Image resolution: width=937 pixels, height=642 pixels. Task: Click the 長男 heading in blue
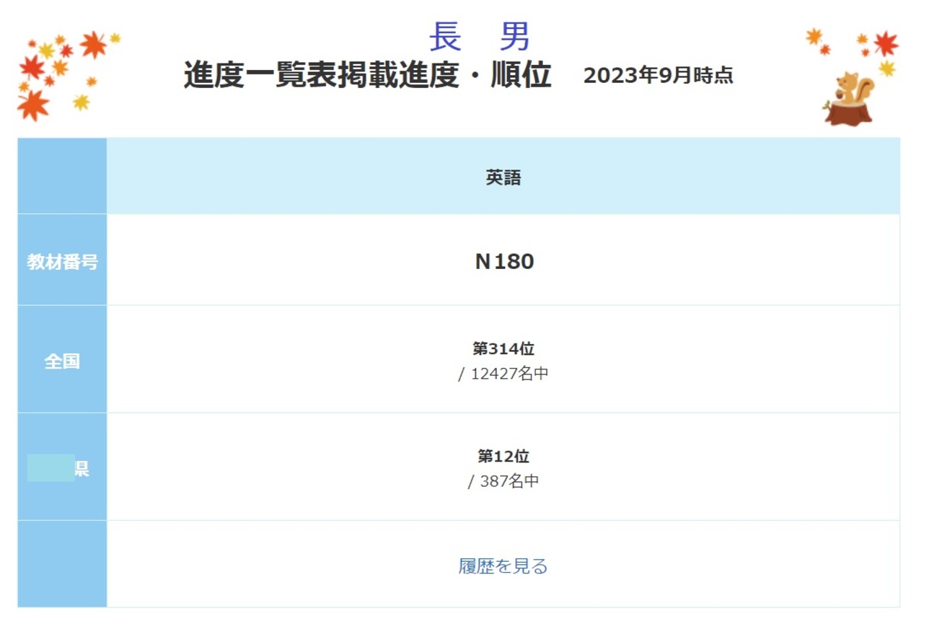point(480,37)
